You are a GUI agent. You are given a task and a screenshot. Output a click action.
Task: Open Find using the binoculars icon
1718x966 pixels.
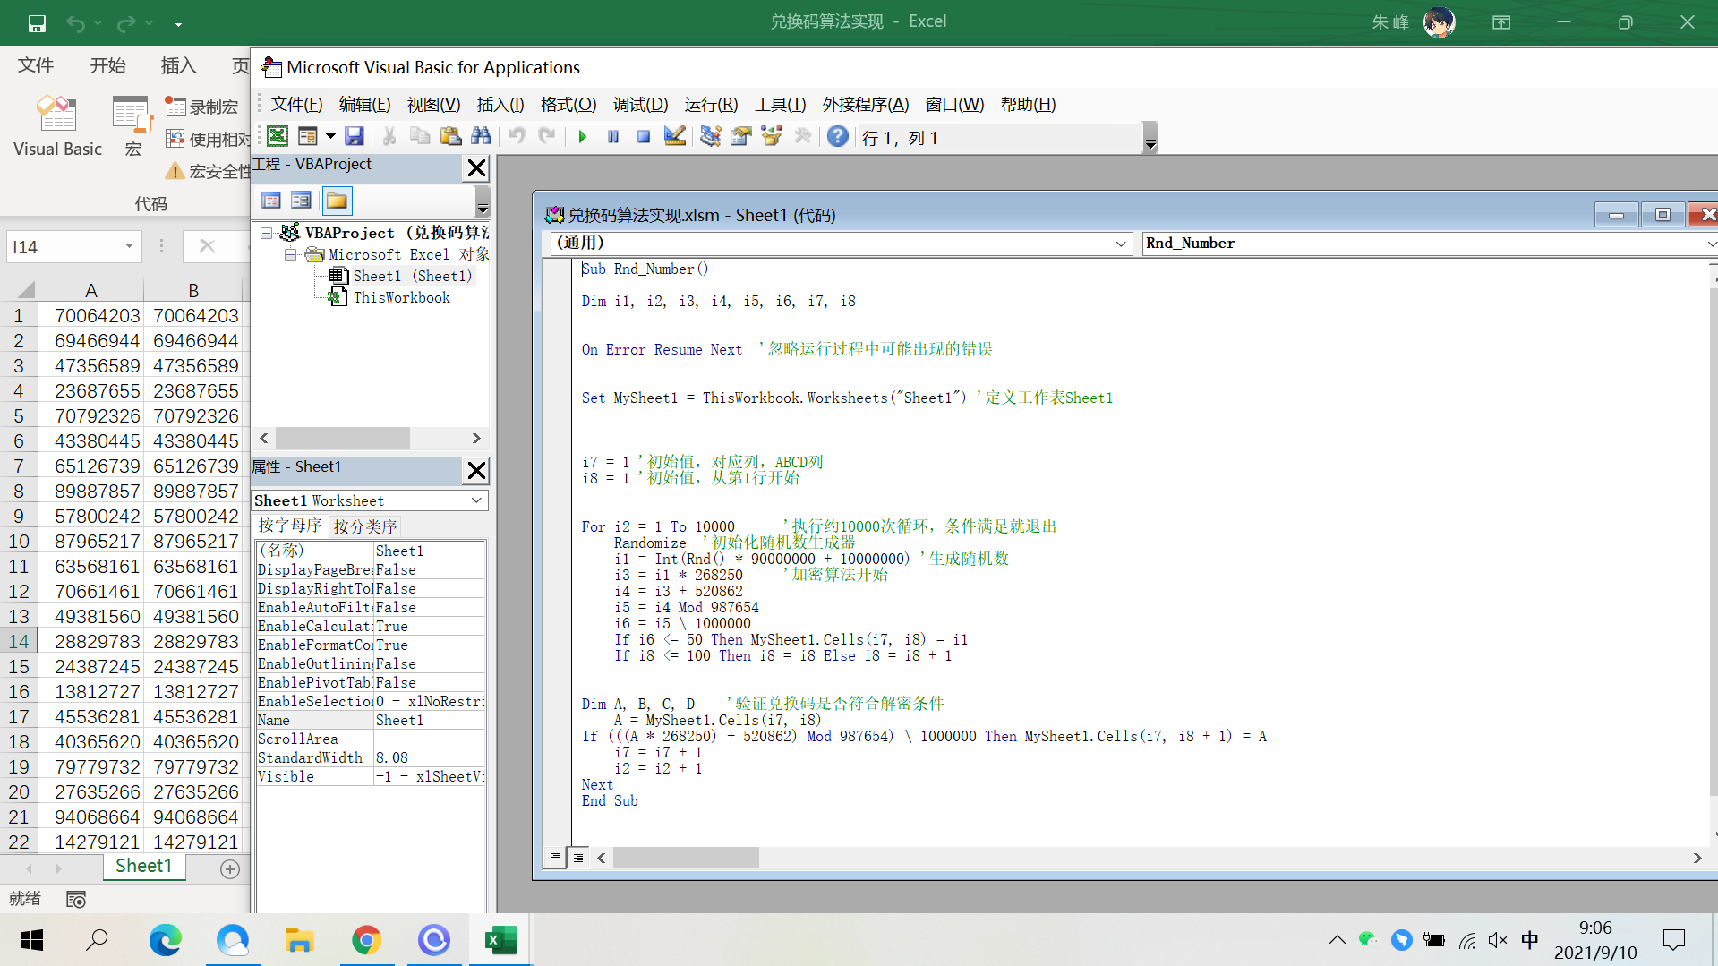(481, 136)
